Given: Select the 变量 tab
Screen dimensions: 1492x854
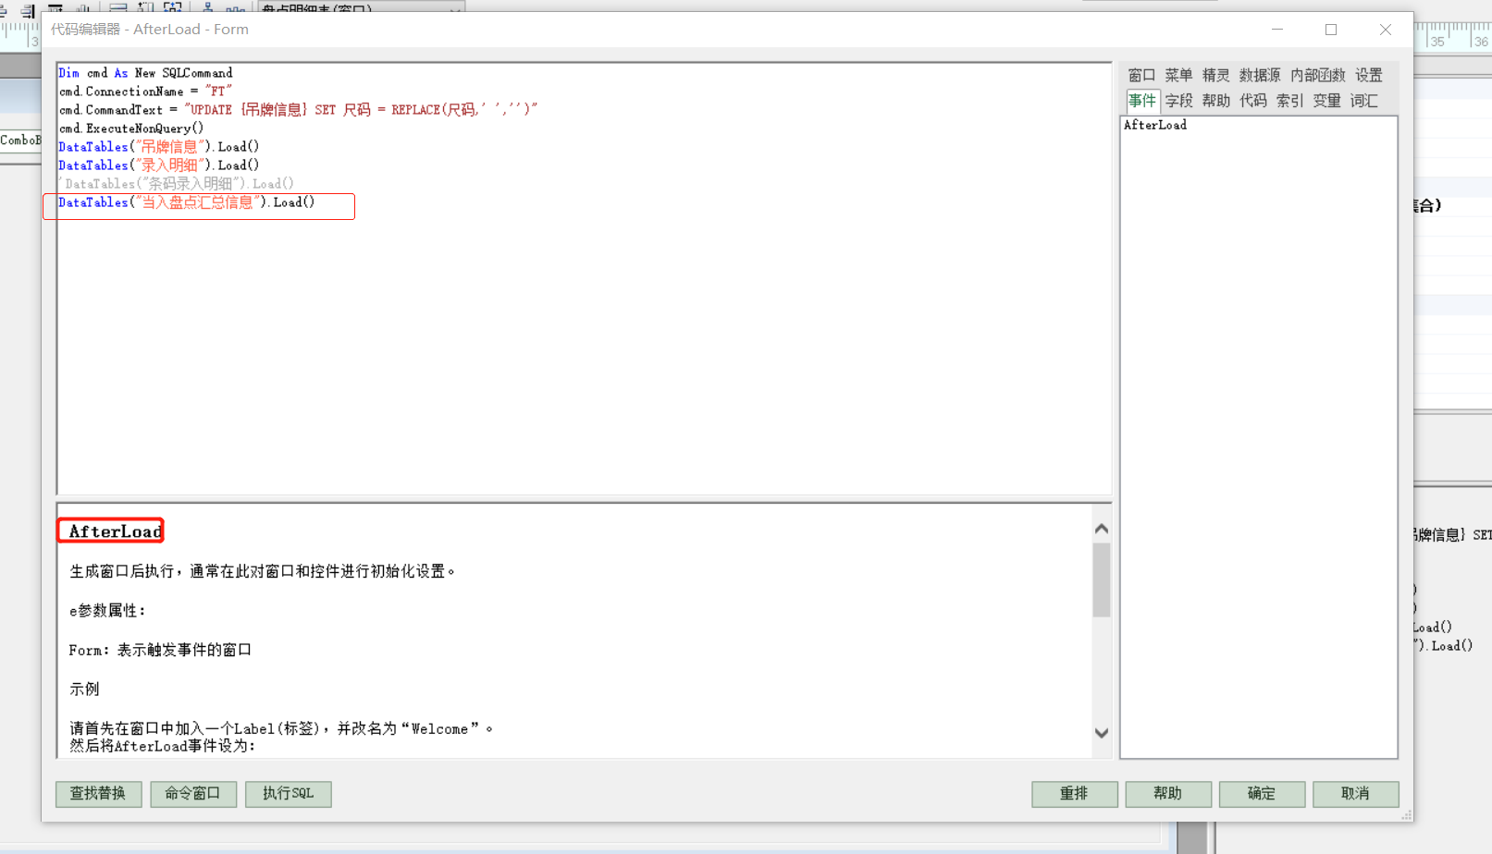Looking at the screenshot, I should [1326, 101].
